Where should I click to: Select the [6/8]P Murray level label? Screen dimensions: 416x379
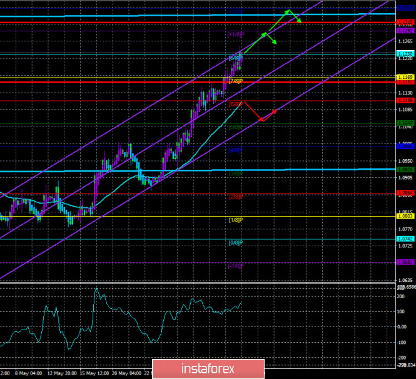coord(235,104)
